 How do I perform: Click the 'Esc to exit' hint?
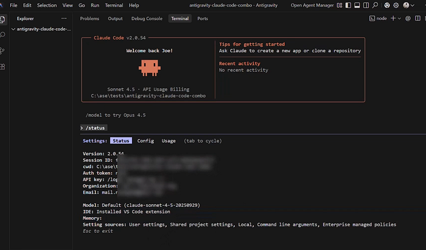pos(98,231)
